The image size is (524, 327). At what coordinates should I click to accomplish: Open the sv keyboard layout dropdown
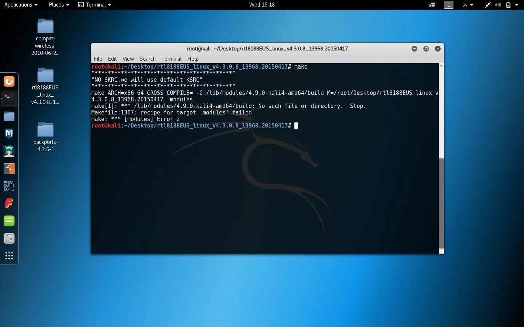click(x=468, y=5)
